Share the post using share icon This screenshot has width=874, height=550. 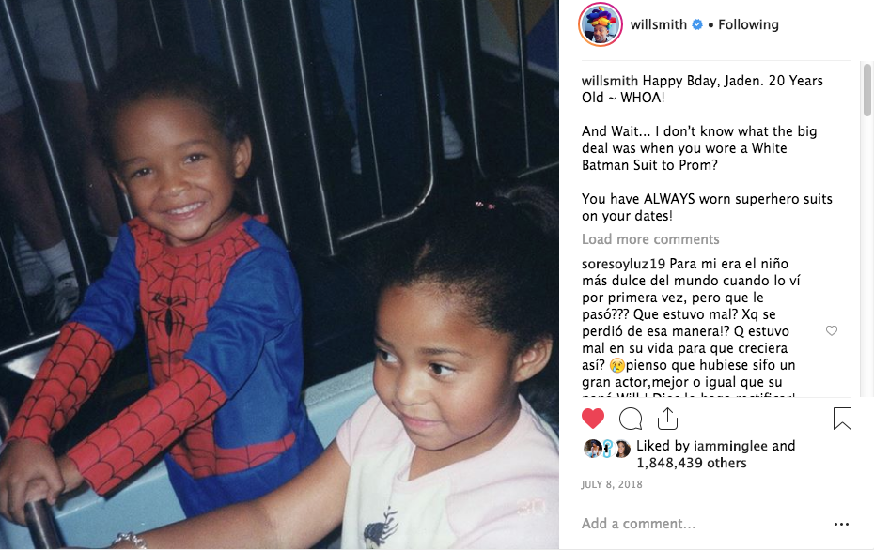tap(667, 419)
